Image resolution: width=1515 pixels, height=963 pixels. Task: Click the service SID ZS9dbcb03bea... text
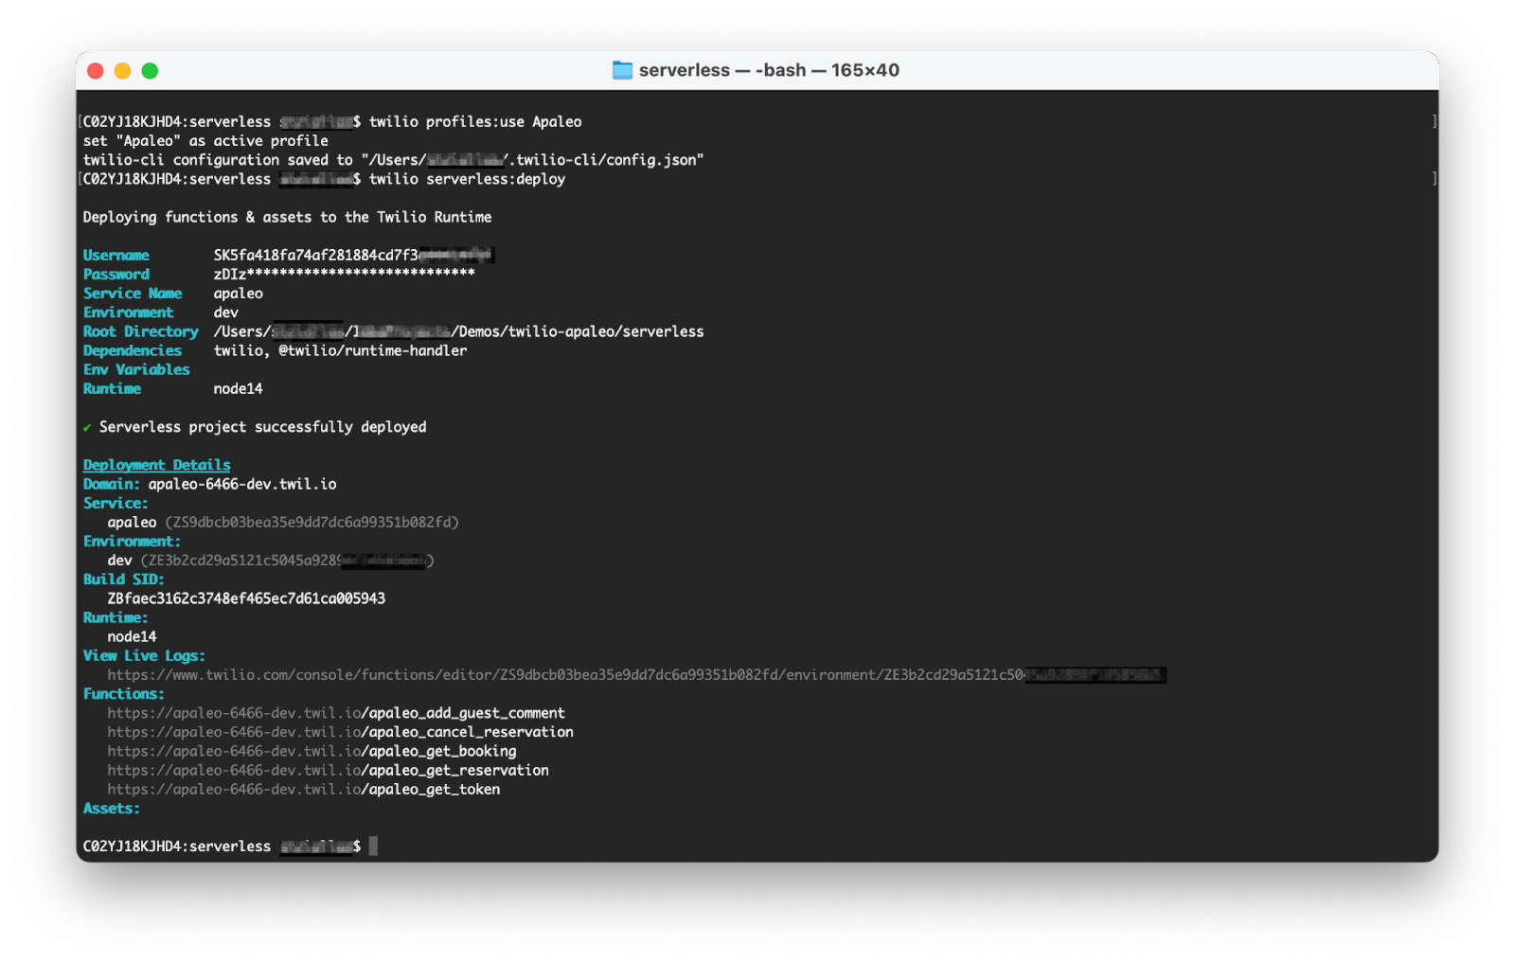[x=312, y=523]
